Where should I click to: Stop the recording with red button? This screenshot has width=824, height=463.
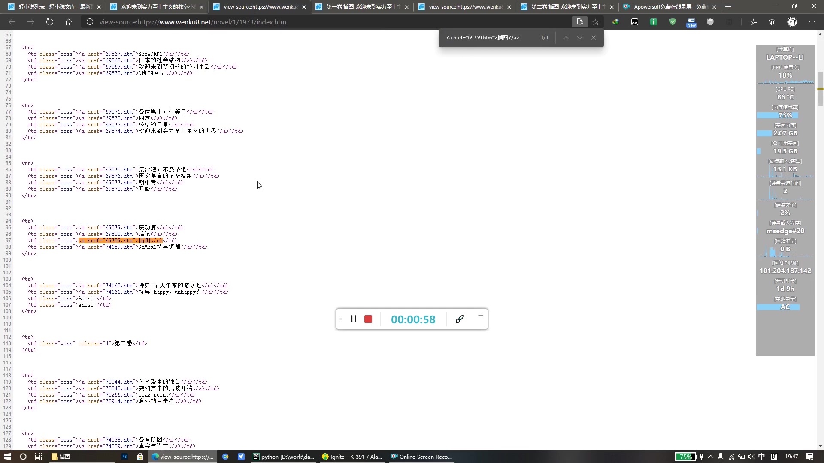click(x=368, y=319)
